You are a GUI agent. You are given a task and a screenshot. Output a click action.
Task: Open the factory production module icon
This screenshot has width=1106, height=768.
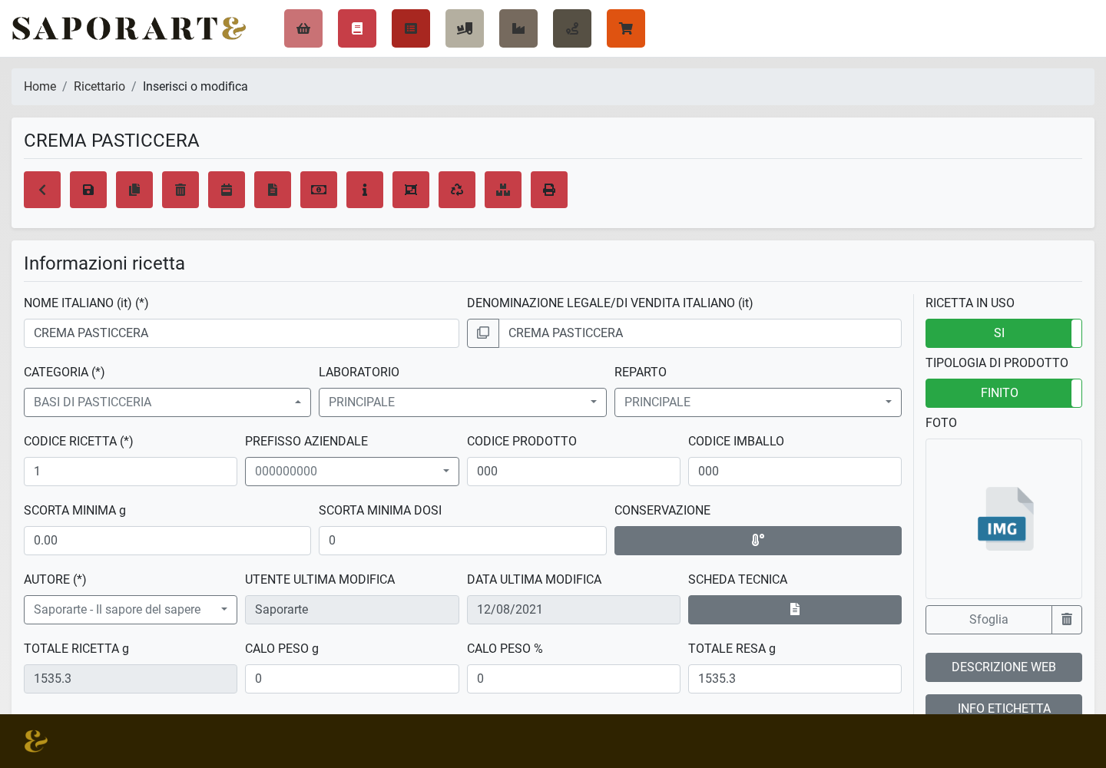[518, 28]
